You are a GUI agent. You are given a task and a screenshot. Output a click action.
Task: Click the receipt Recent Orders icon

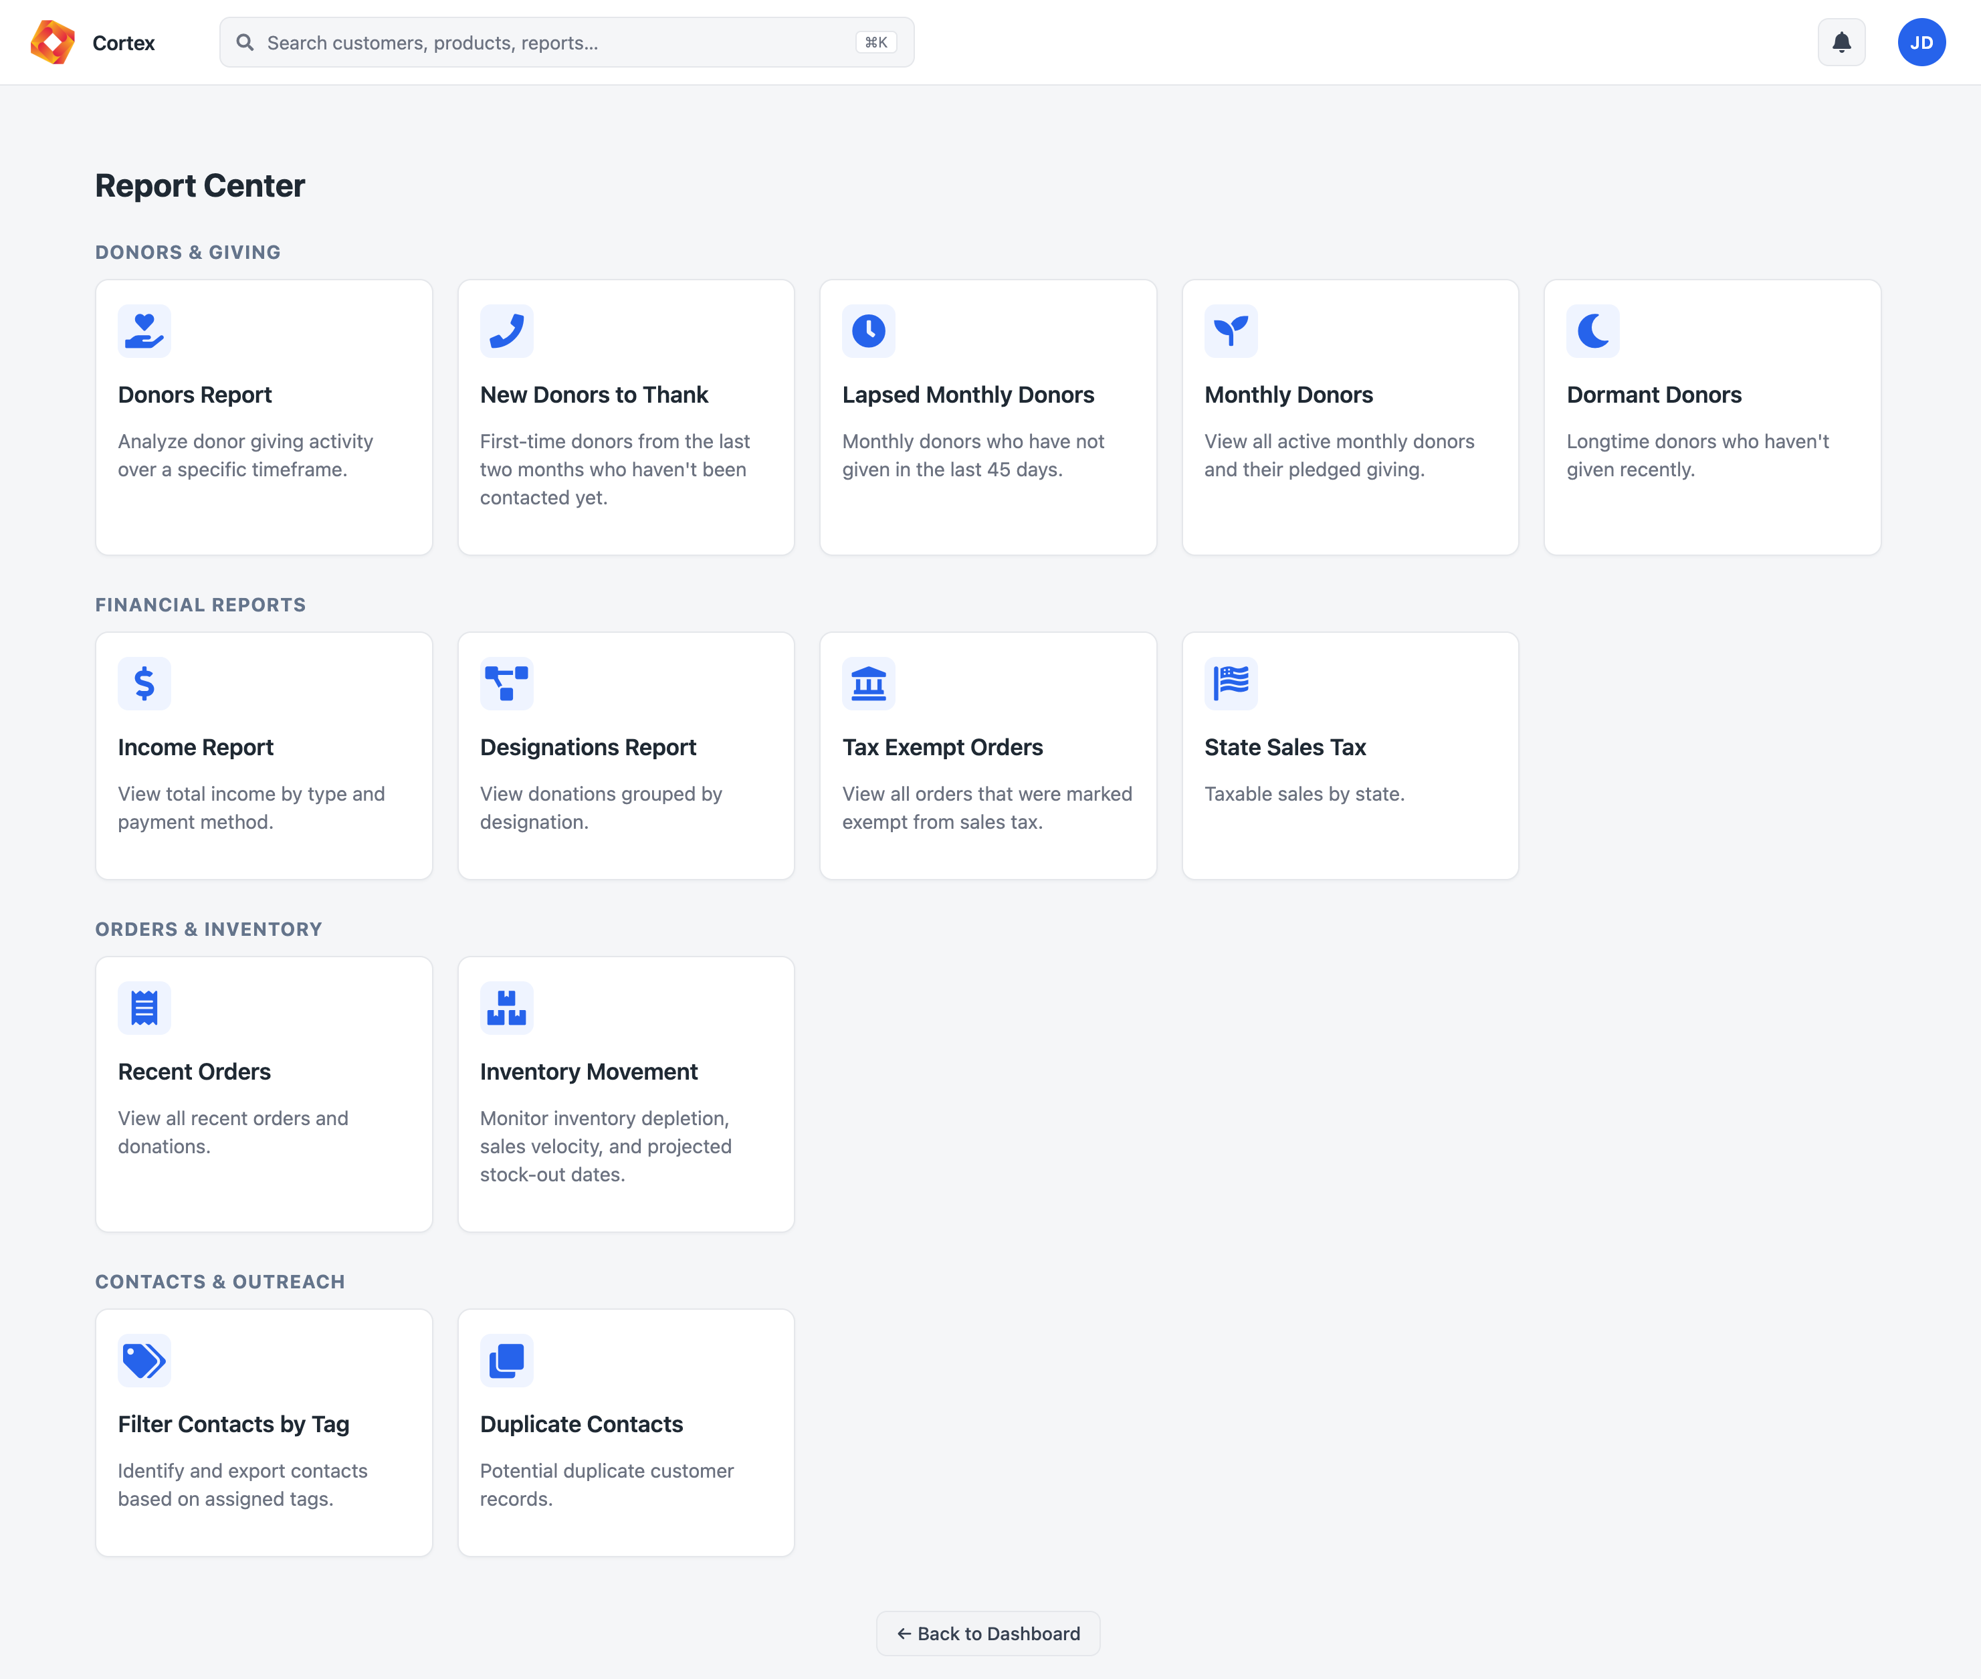click(x=144, y=1008)
